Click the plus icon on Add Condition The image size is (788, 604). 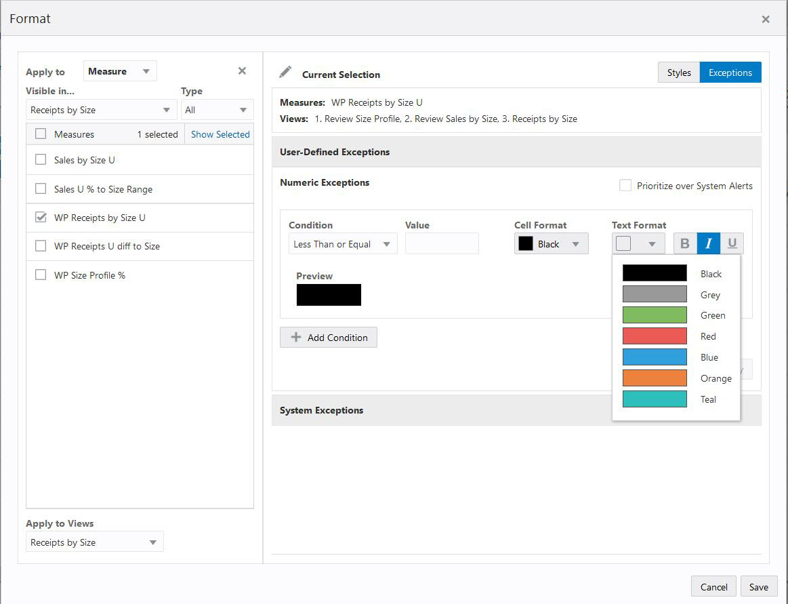[296, 337]
